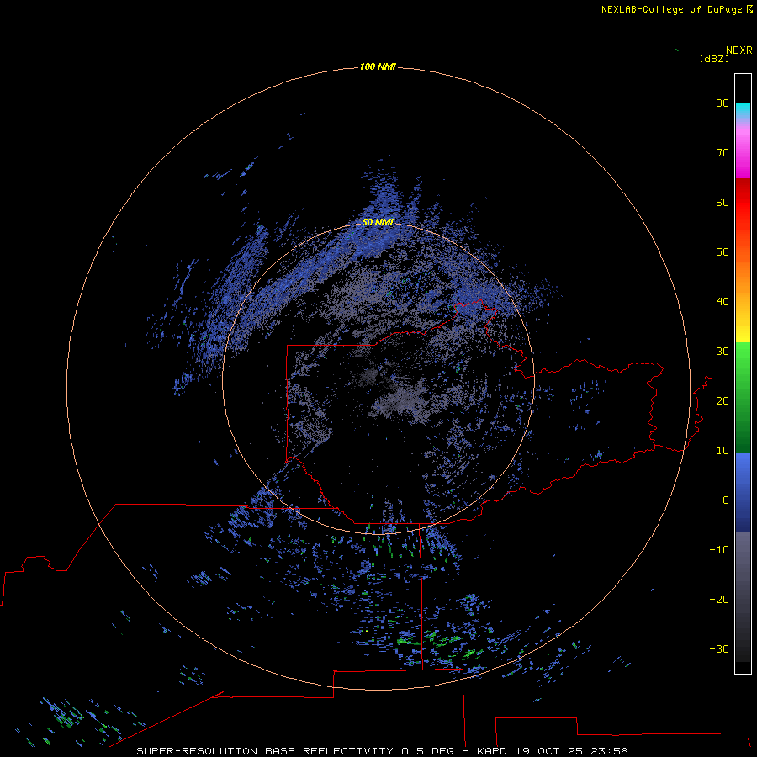Click the 30 dBZ scale value
This screenshot has width=757, height=757.
click(x=723, y=352)
